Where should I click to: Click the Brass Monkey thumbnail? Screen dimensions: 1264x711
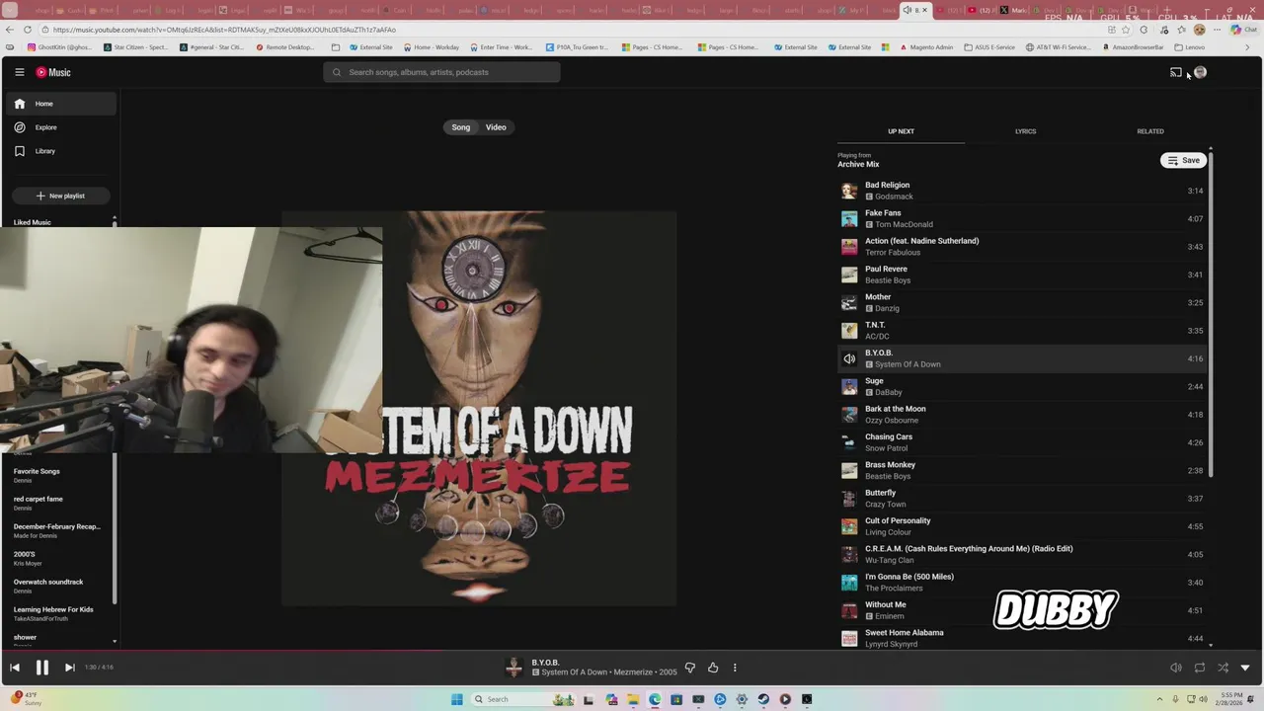[849, 470]
